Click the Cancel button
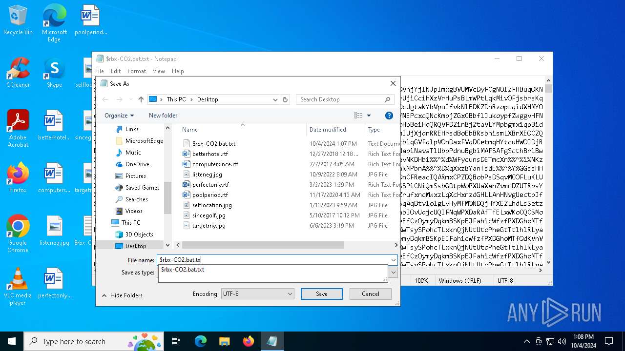Screen dimensions: 625x351 (371, 294)
